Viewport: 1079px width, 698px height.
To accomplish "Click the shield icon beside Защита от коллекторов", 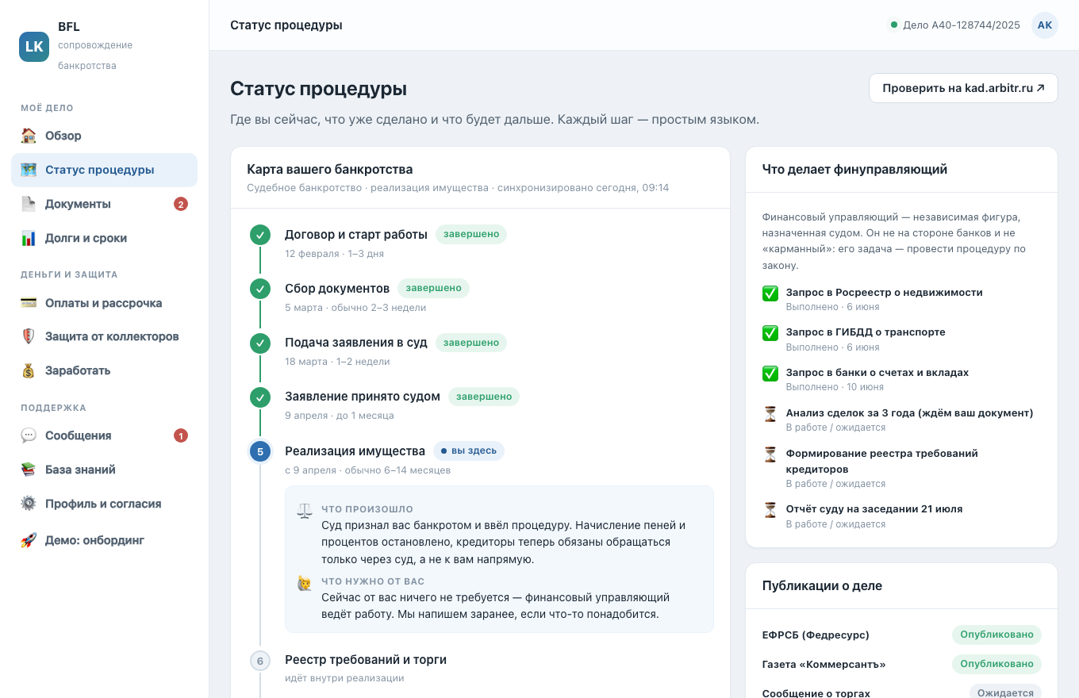I will pos(29,336).
